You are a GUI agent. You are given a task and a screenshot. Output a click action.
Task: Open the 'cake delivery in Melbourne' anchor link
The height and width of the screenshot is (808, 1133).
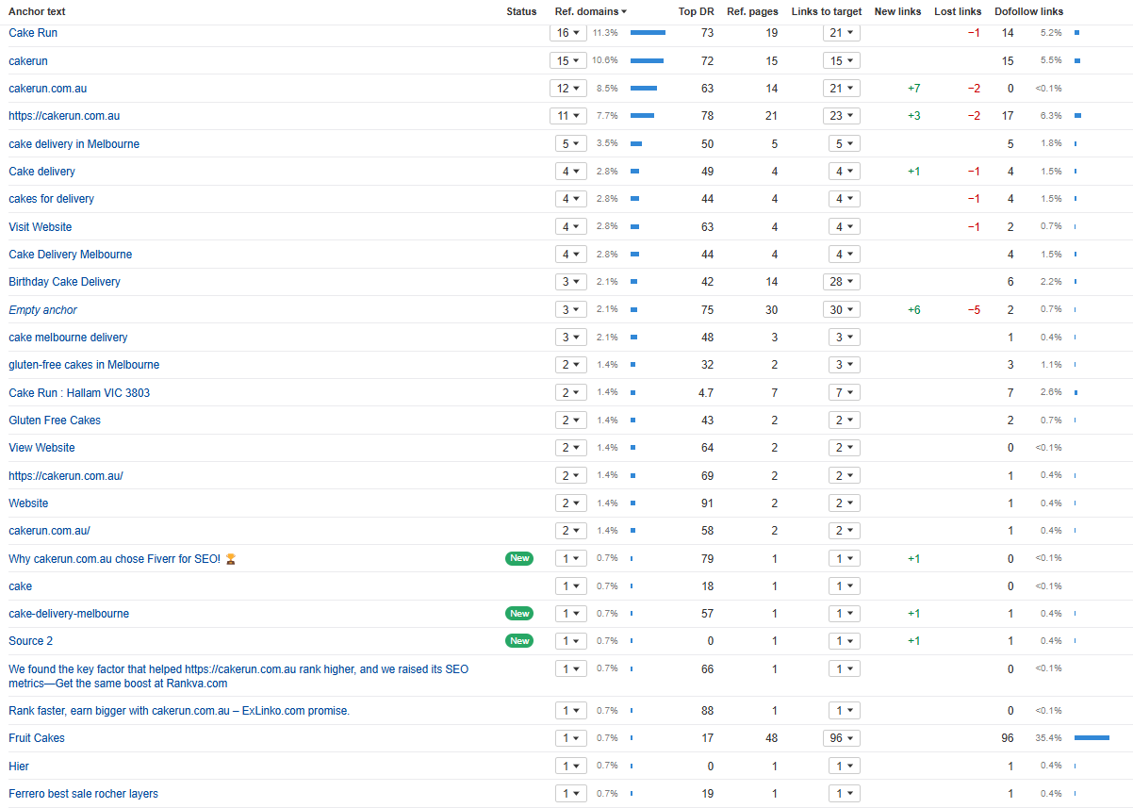point(74,144)
